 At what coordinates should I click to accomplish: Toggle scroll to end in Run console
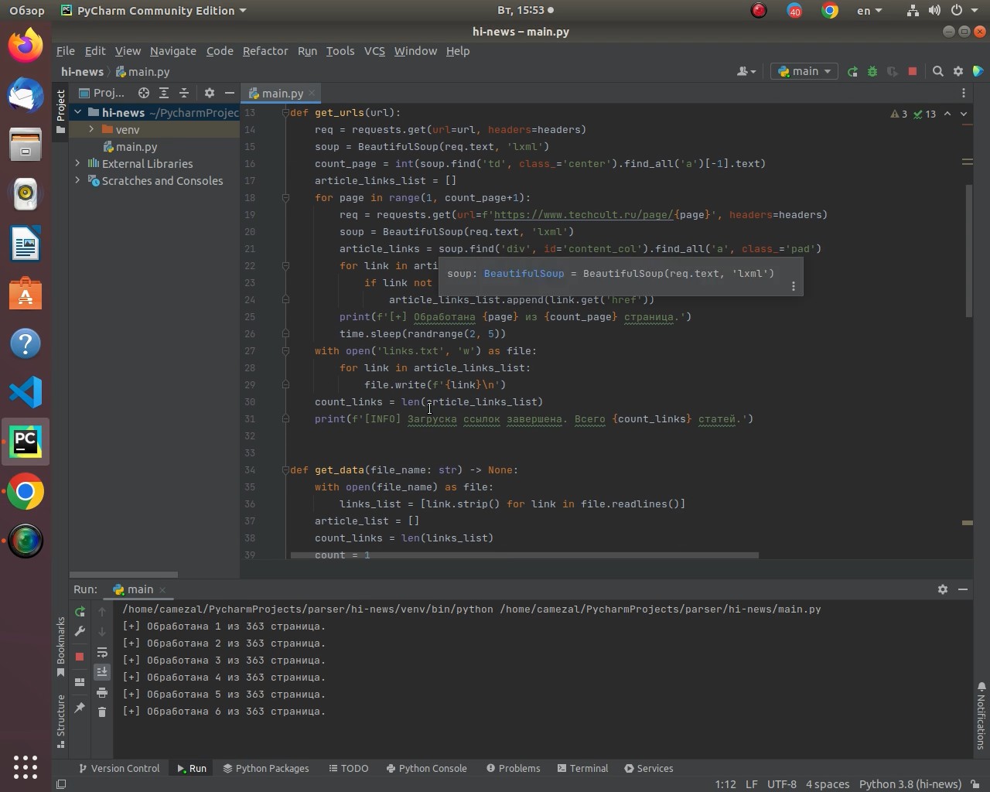point(102,672)
